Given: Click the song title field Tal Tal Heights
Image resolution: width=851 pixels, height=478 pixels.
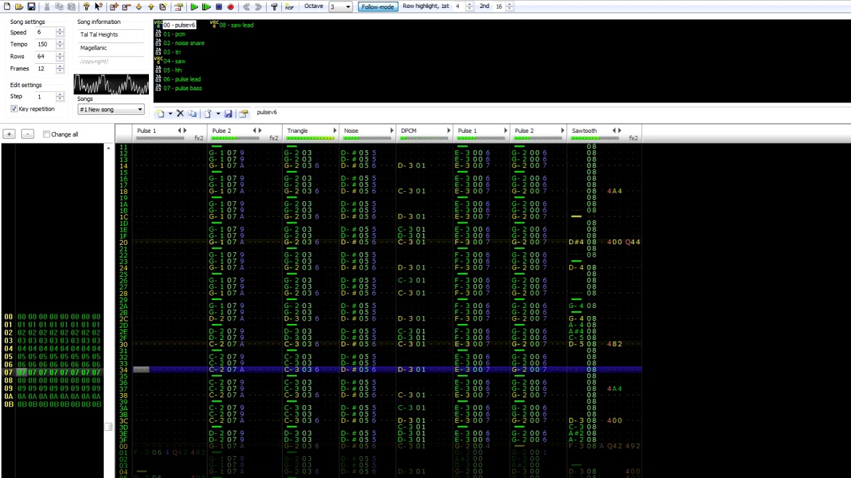Looking at the screenshot, I should (x=110, y=35).
